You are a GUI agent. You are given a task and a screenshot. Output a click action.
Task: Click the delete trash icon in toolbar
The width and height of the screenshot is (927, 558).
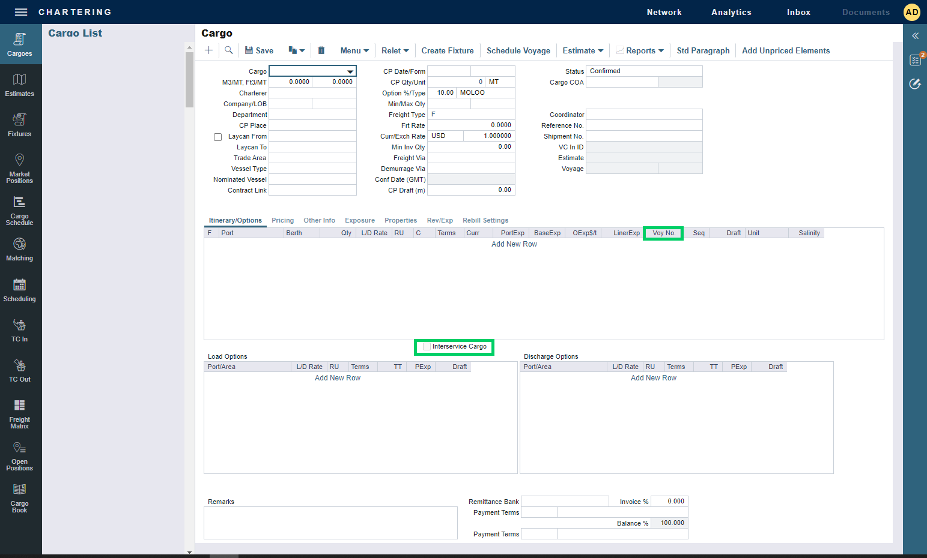click(321, 50)
